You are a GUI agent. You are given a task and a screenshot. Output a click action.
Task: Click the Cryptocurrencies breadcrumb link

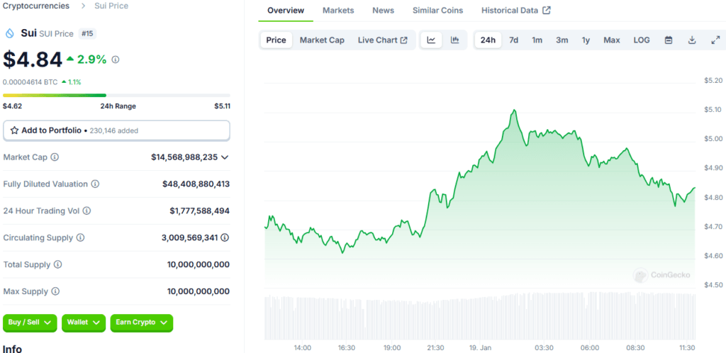click(x=36, y=6)
